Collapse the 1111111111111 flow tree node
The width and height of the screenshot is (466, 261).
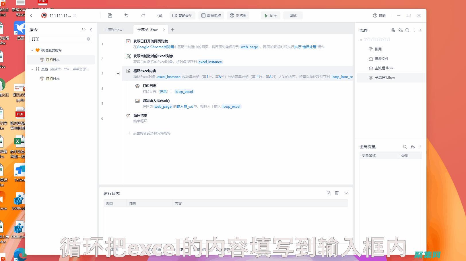tap(361, 40)
